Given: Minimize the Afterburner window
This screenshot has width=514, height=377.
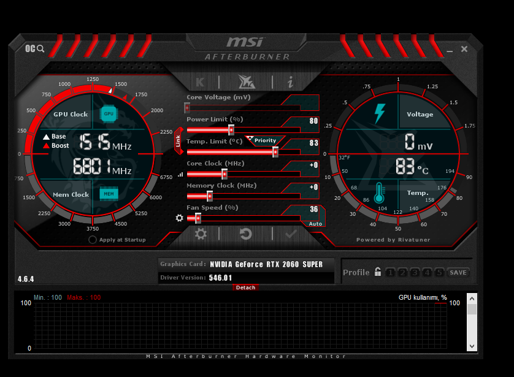Looking at the screenshot, I should coord(450,51).
